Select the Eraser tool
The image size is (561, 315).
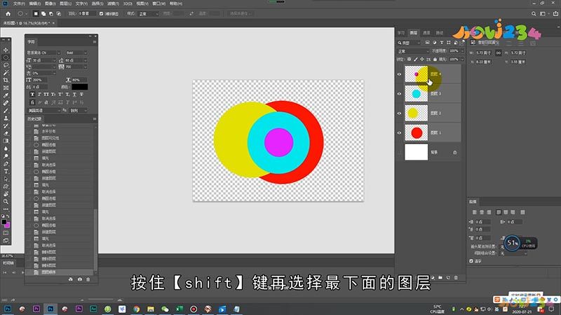pos(6,133)
